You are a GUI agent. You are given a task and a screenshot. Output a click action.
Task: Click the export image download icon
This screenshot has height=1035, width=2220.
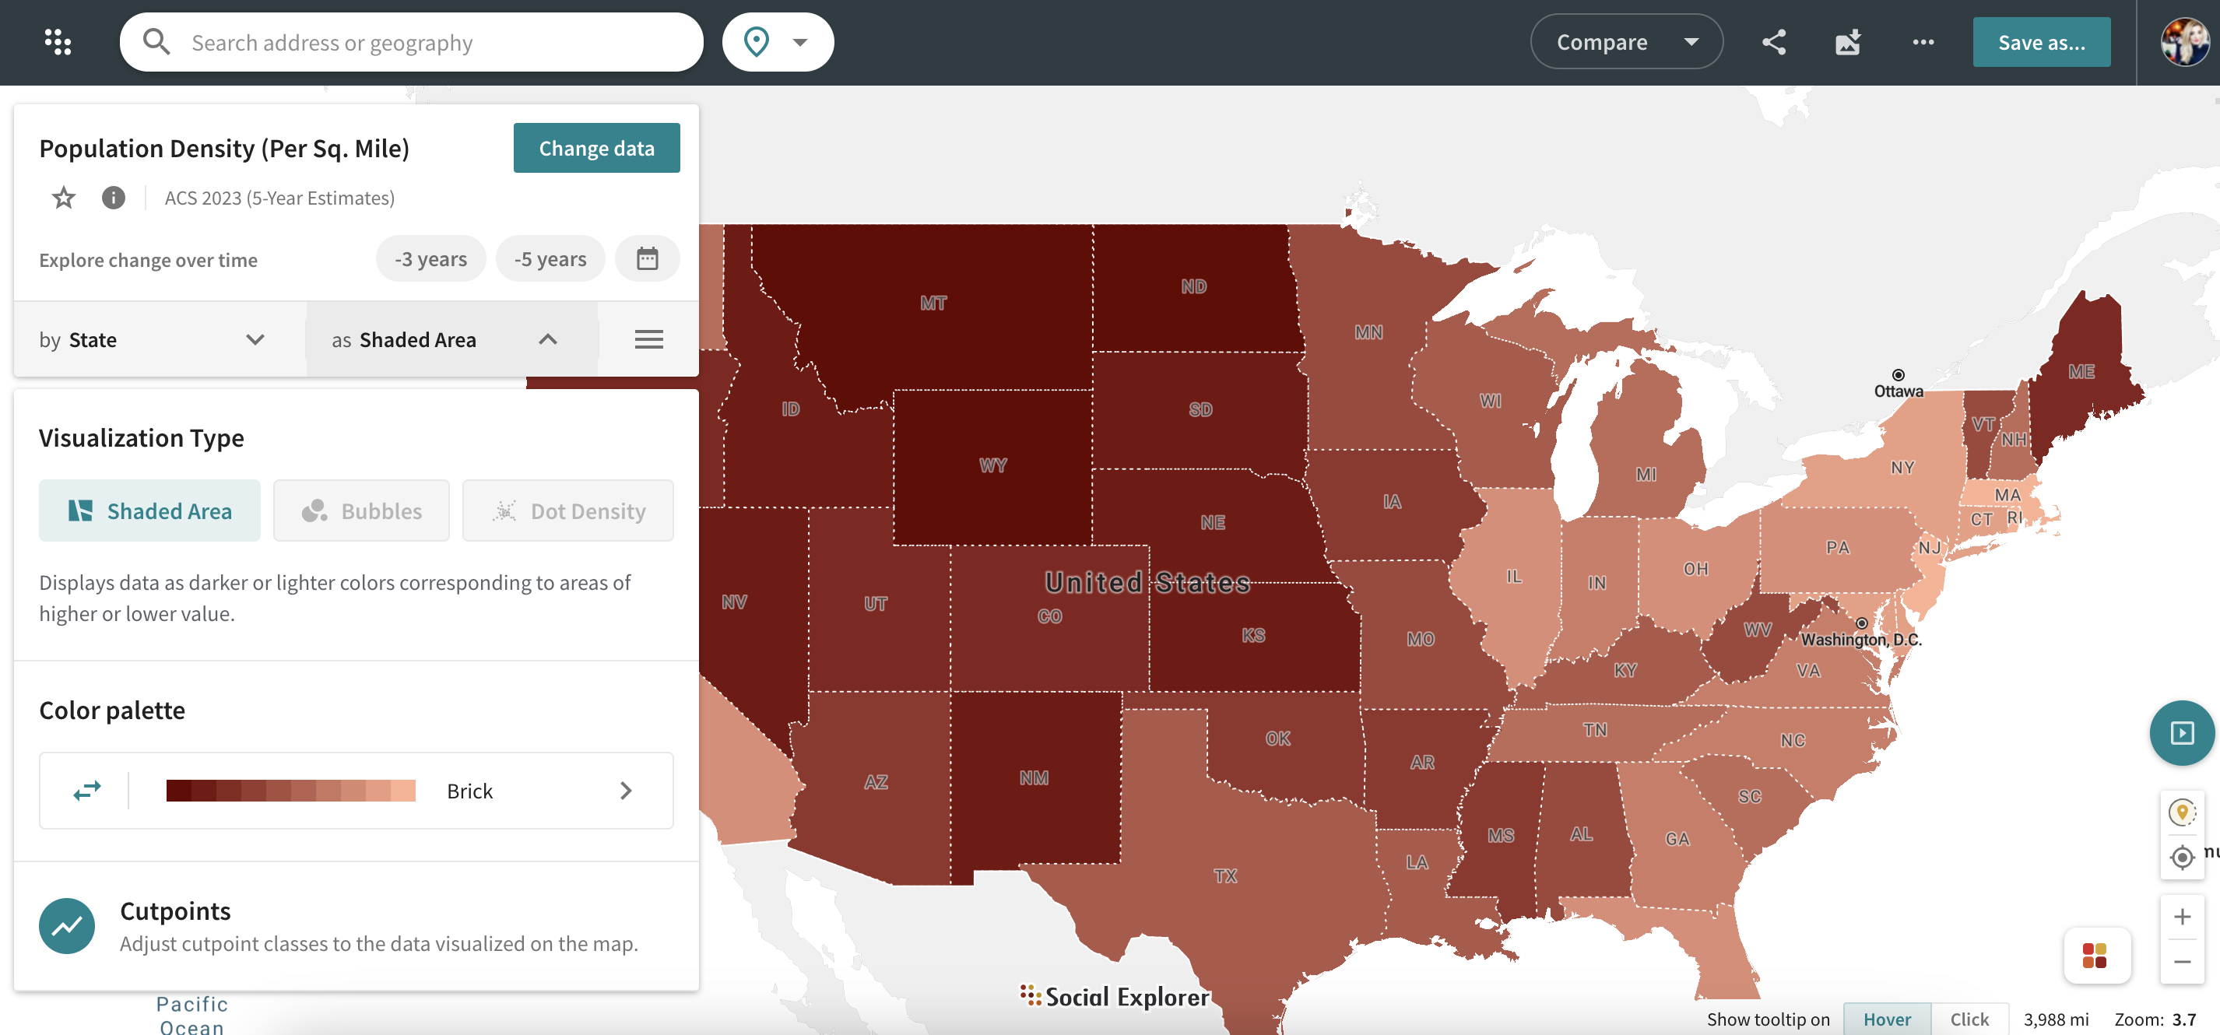1848,42
